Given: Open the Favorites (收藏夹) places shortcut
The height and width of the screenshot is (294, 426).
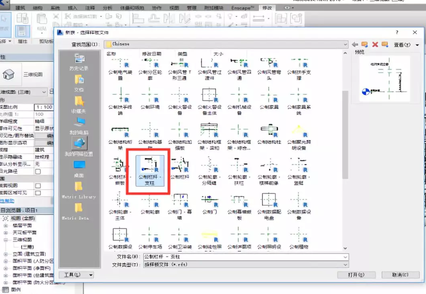Looking at the screenshot, I should (x=79, y=105).
